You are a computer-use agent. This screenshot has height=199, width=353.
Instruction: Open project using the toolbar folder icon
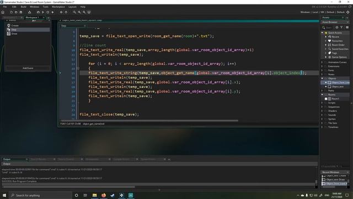click(16, 12)
